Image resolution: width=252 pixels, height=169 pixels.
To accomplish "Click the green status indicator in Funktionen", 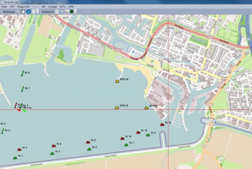I will (x=71, y=12).
